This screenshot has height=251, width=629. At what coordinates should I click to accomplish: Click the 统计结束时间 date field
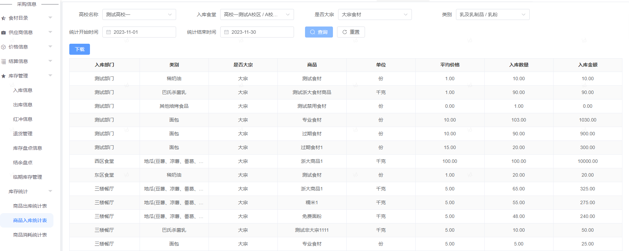click(257, 32)
